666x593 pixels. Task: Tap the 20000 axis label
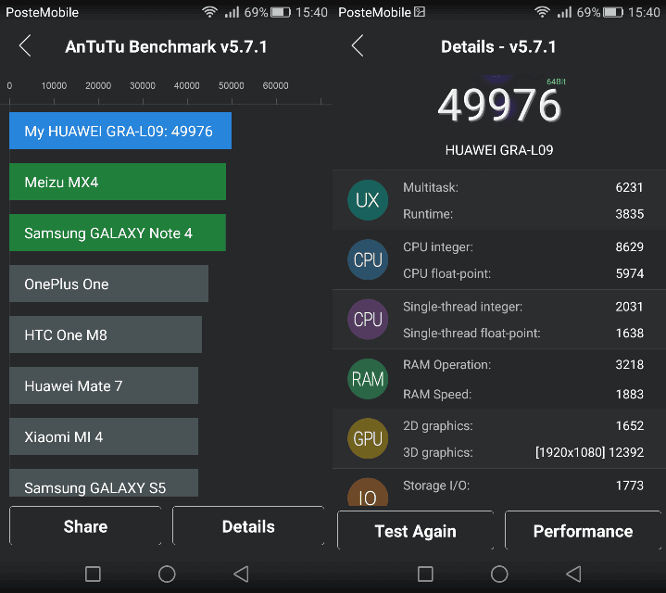click(x=98, y=85)
